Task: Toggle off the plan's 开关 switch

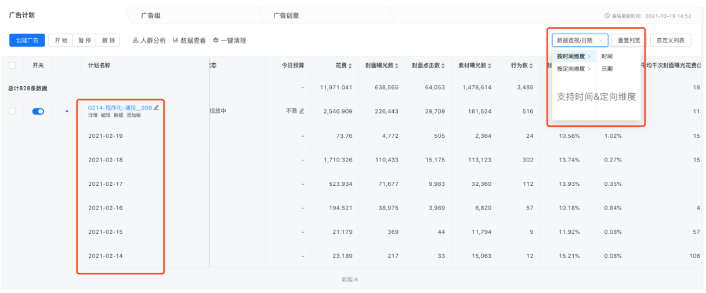Action: point(38,111)
